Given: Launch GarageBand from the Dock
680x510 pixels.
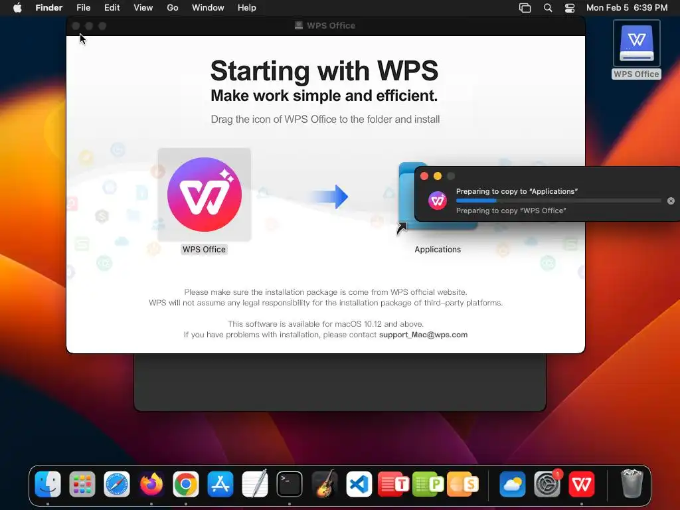Looking at the screenshot, I should pos(324,483).
